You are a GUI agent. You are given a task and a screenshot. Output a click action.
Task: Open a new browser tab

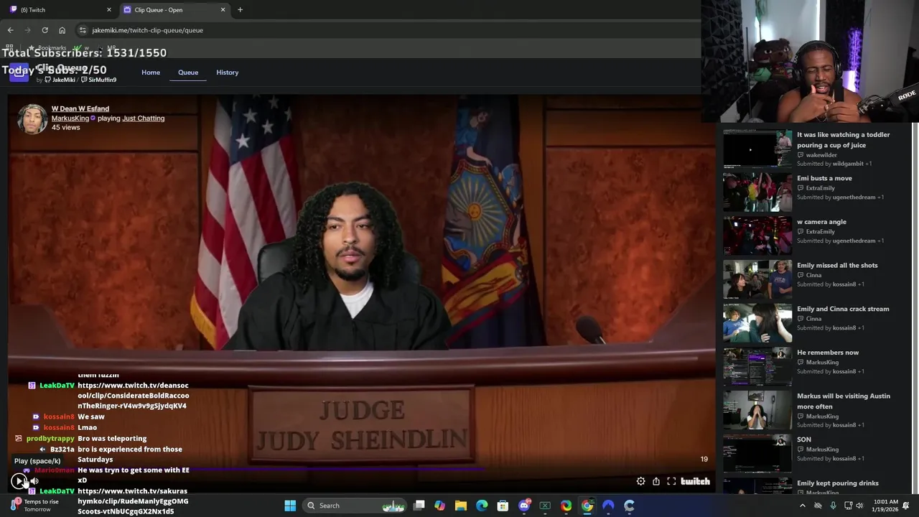pyautogui.click(x=240, y=10)
